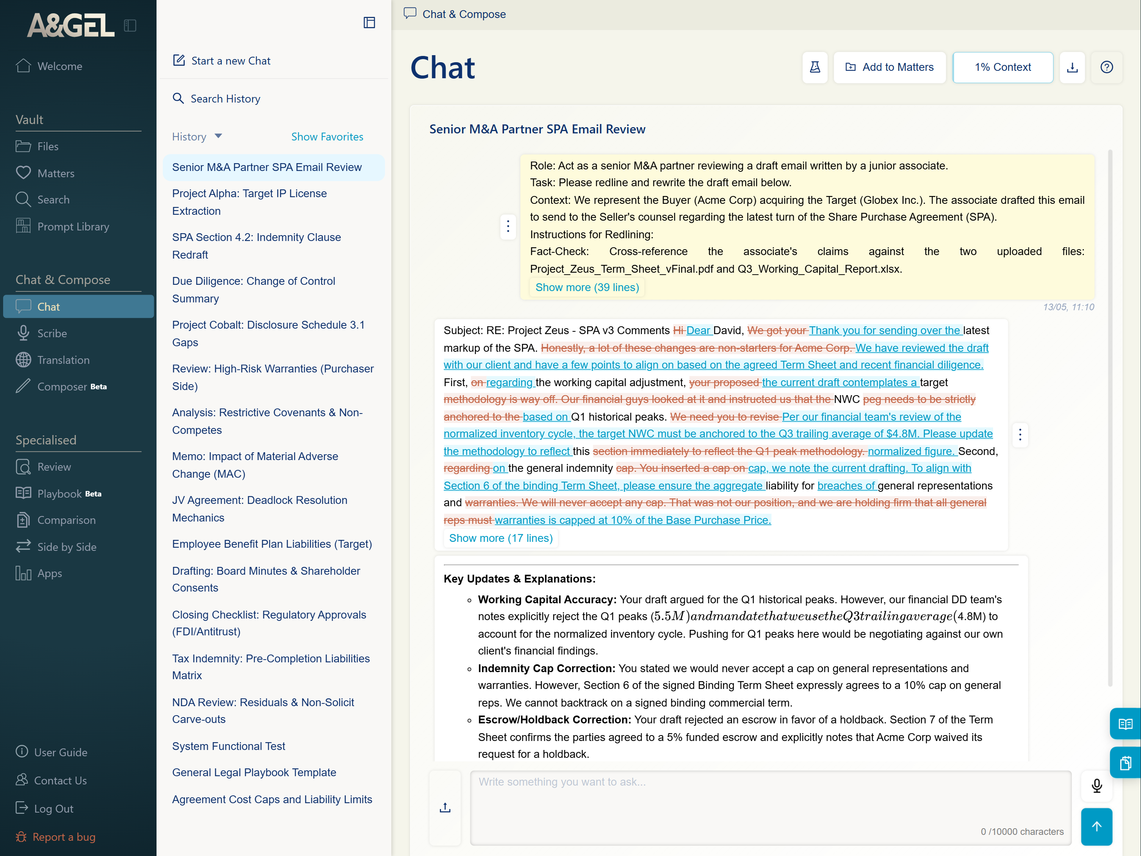Click the chat vertical scrollbar
1141x856 pixels.
pos(1110,418)
